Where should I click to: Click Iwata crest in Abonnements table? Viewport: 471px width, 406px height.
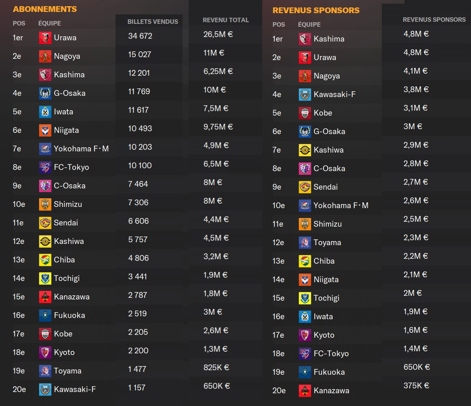[x=45, y=112]
